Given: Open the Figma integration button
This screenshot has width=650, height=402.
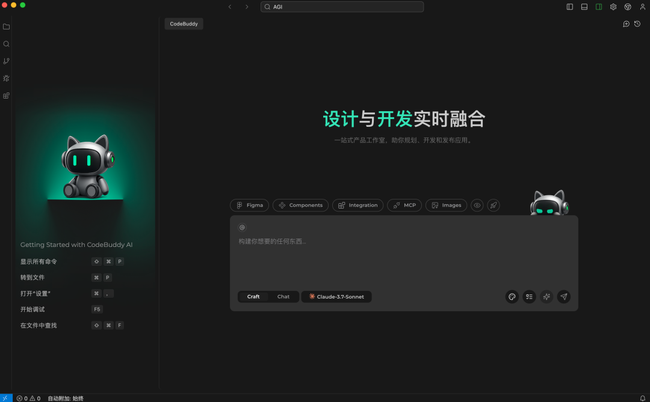Looking at the screenshot, I should 249,205.
